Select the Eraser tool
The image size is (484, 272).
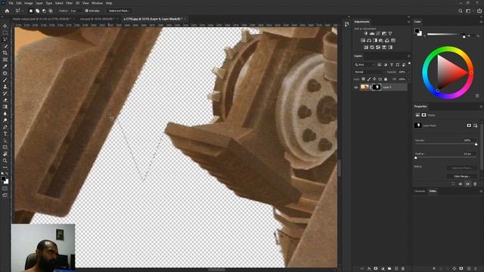pos(5,100)
